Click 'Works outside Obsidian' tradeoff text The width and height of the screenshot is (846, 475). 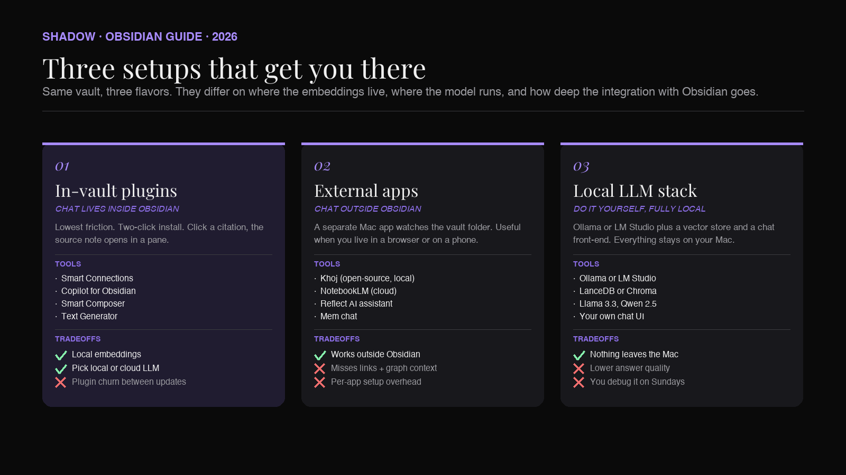pyautogui.click(x=375, y=354)
